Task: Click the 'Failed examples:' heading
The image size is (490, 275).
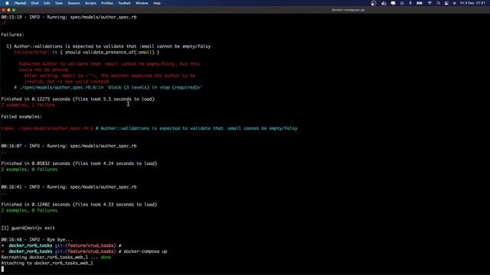Action: click(x=21, y=117)
